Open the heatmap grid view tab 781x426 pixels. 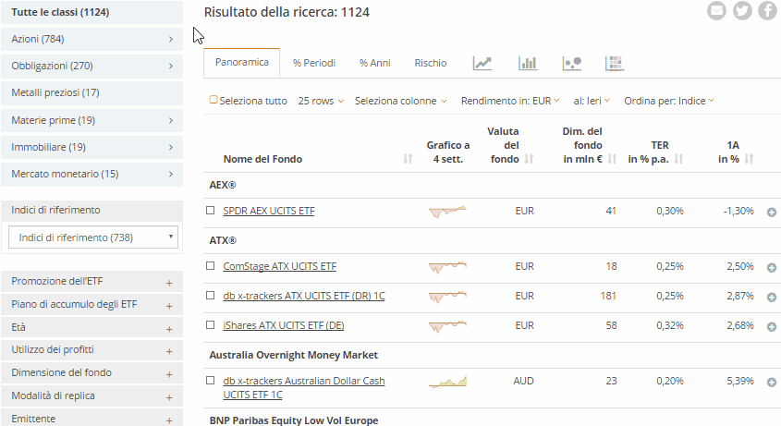615,63
